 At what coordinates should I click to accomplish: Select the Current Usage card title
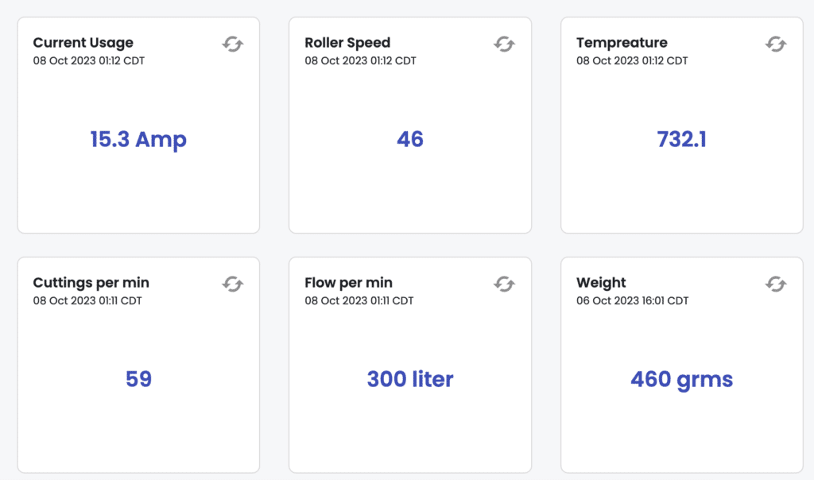[83, 43]
